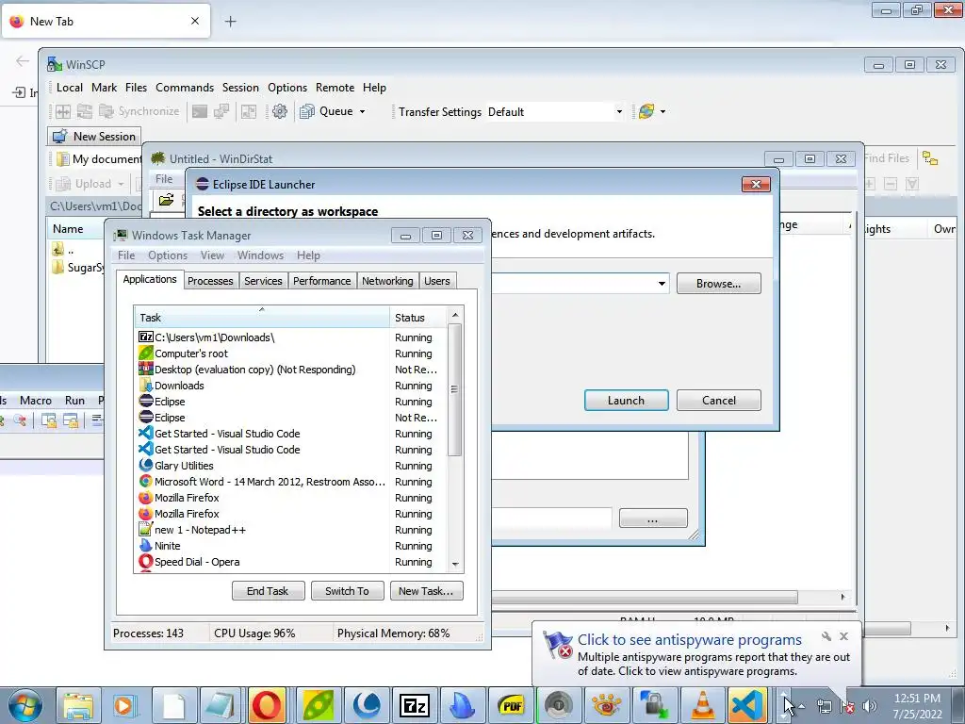Open the WinSCP Preferences gear icon

279,111
